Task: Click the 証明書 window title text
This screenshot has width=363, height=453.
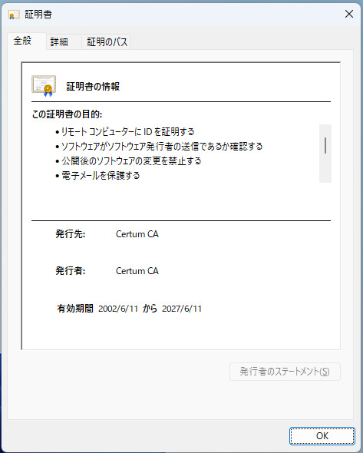Action: pos(38,15)
